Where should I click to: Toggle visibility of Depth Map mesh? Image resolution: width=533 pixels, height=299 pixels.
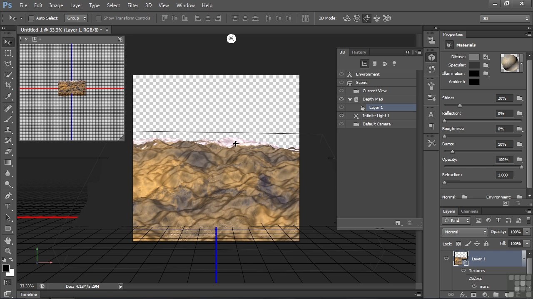point(341,99)
